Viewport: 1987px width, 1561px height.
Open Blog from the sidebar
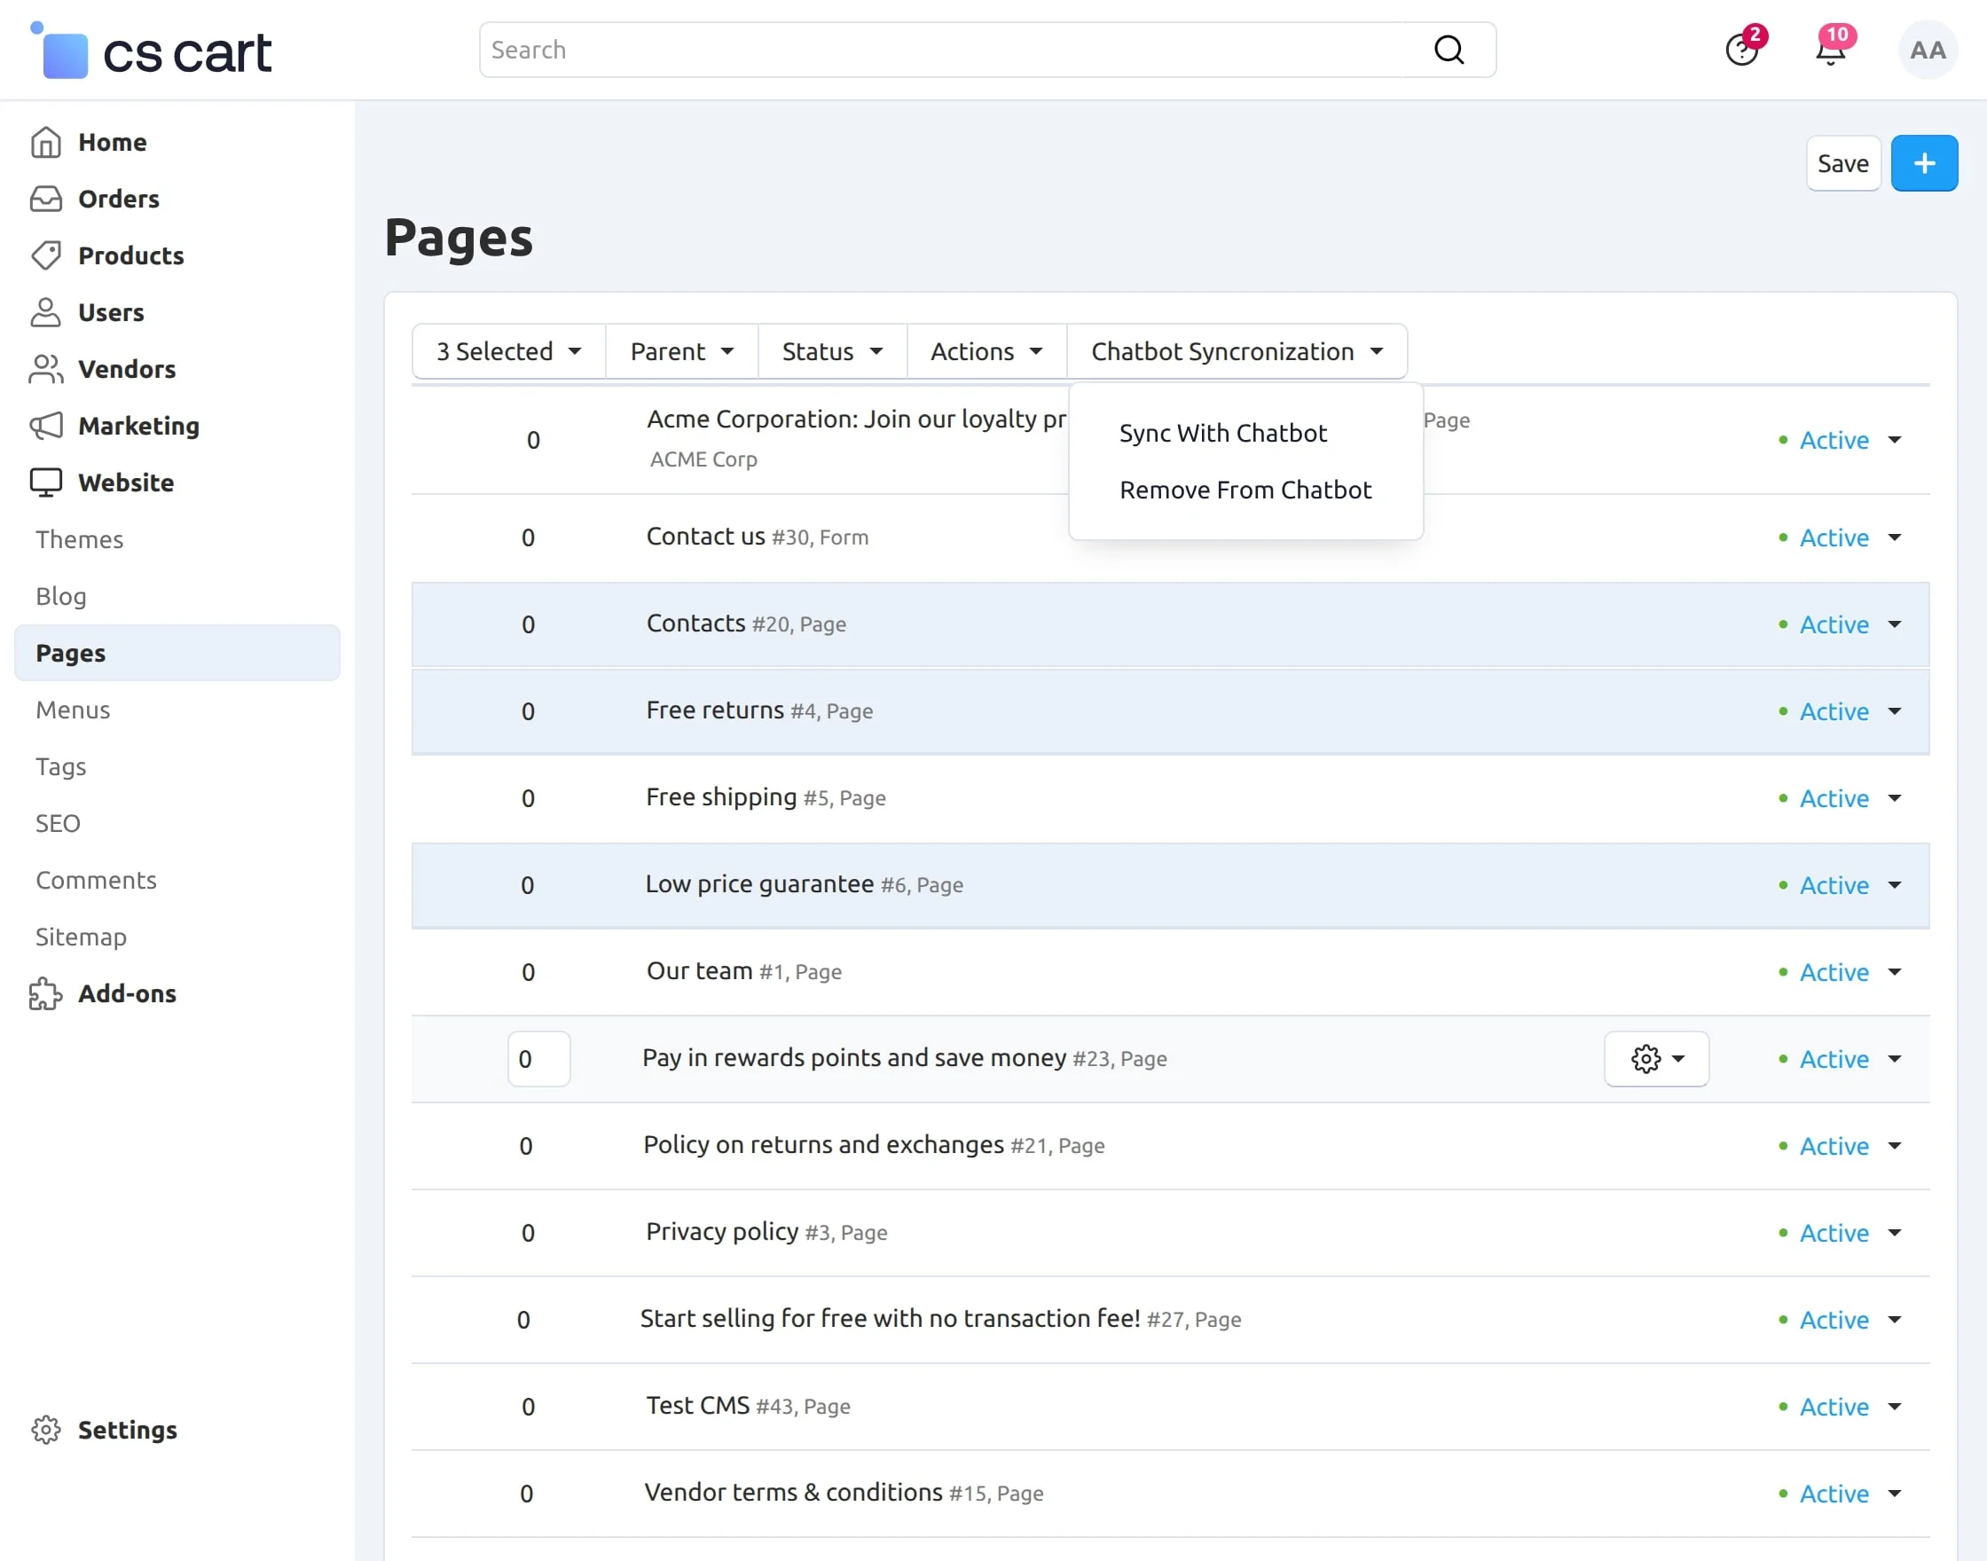tap(60, 596)
